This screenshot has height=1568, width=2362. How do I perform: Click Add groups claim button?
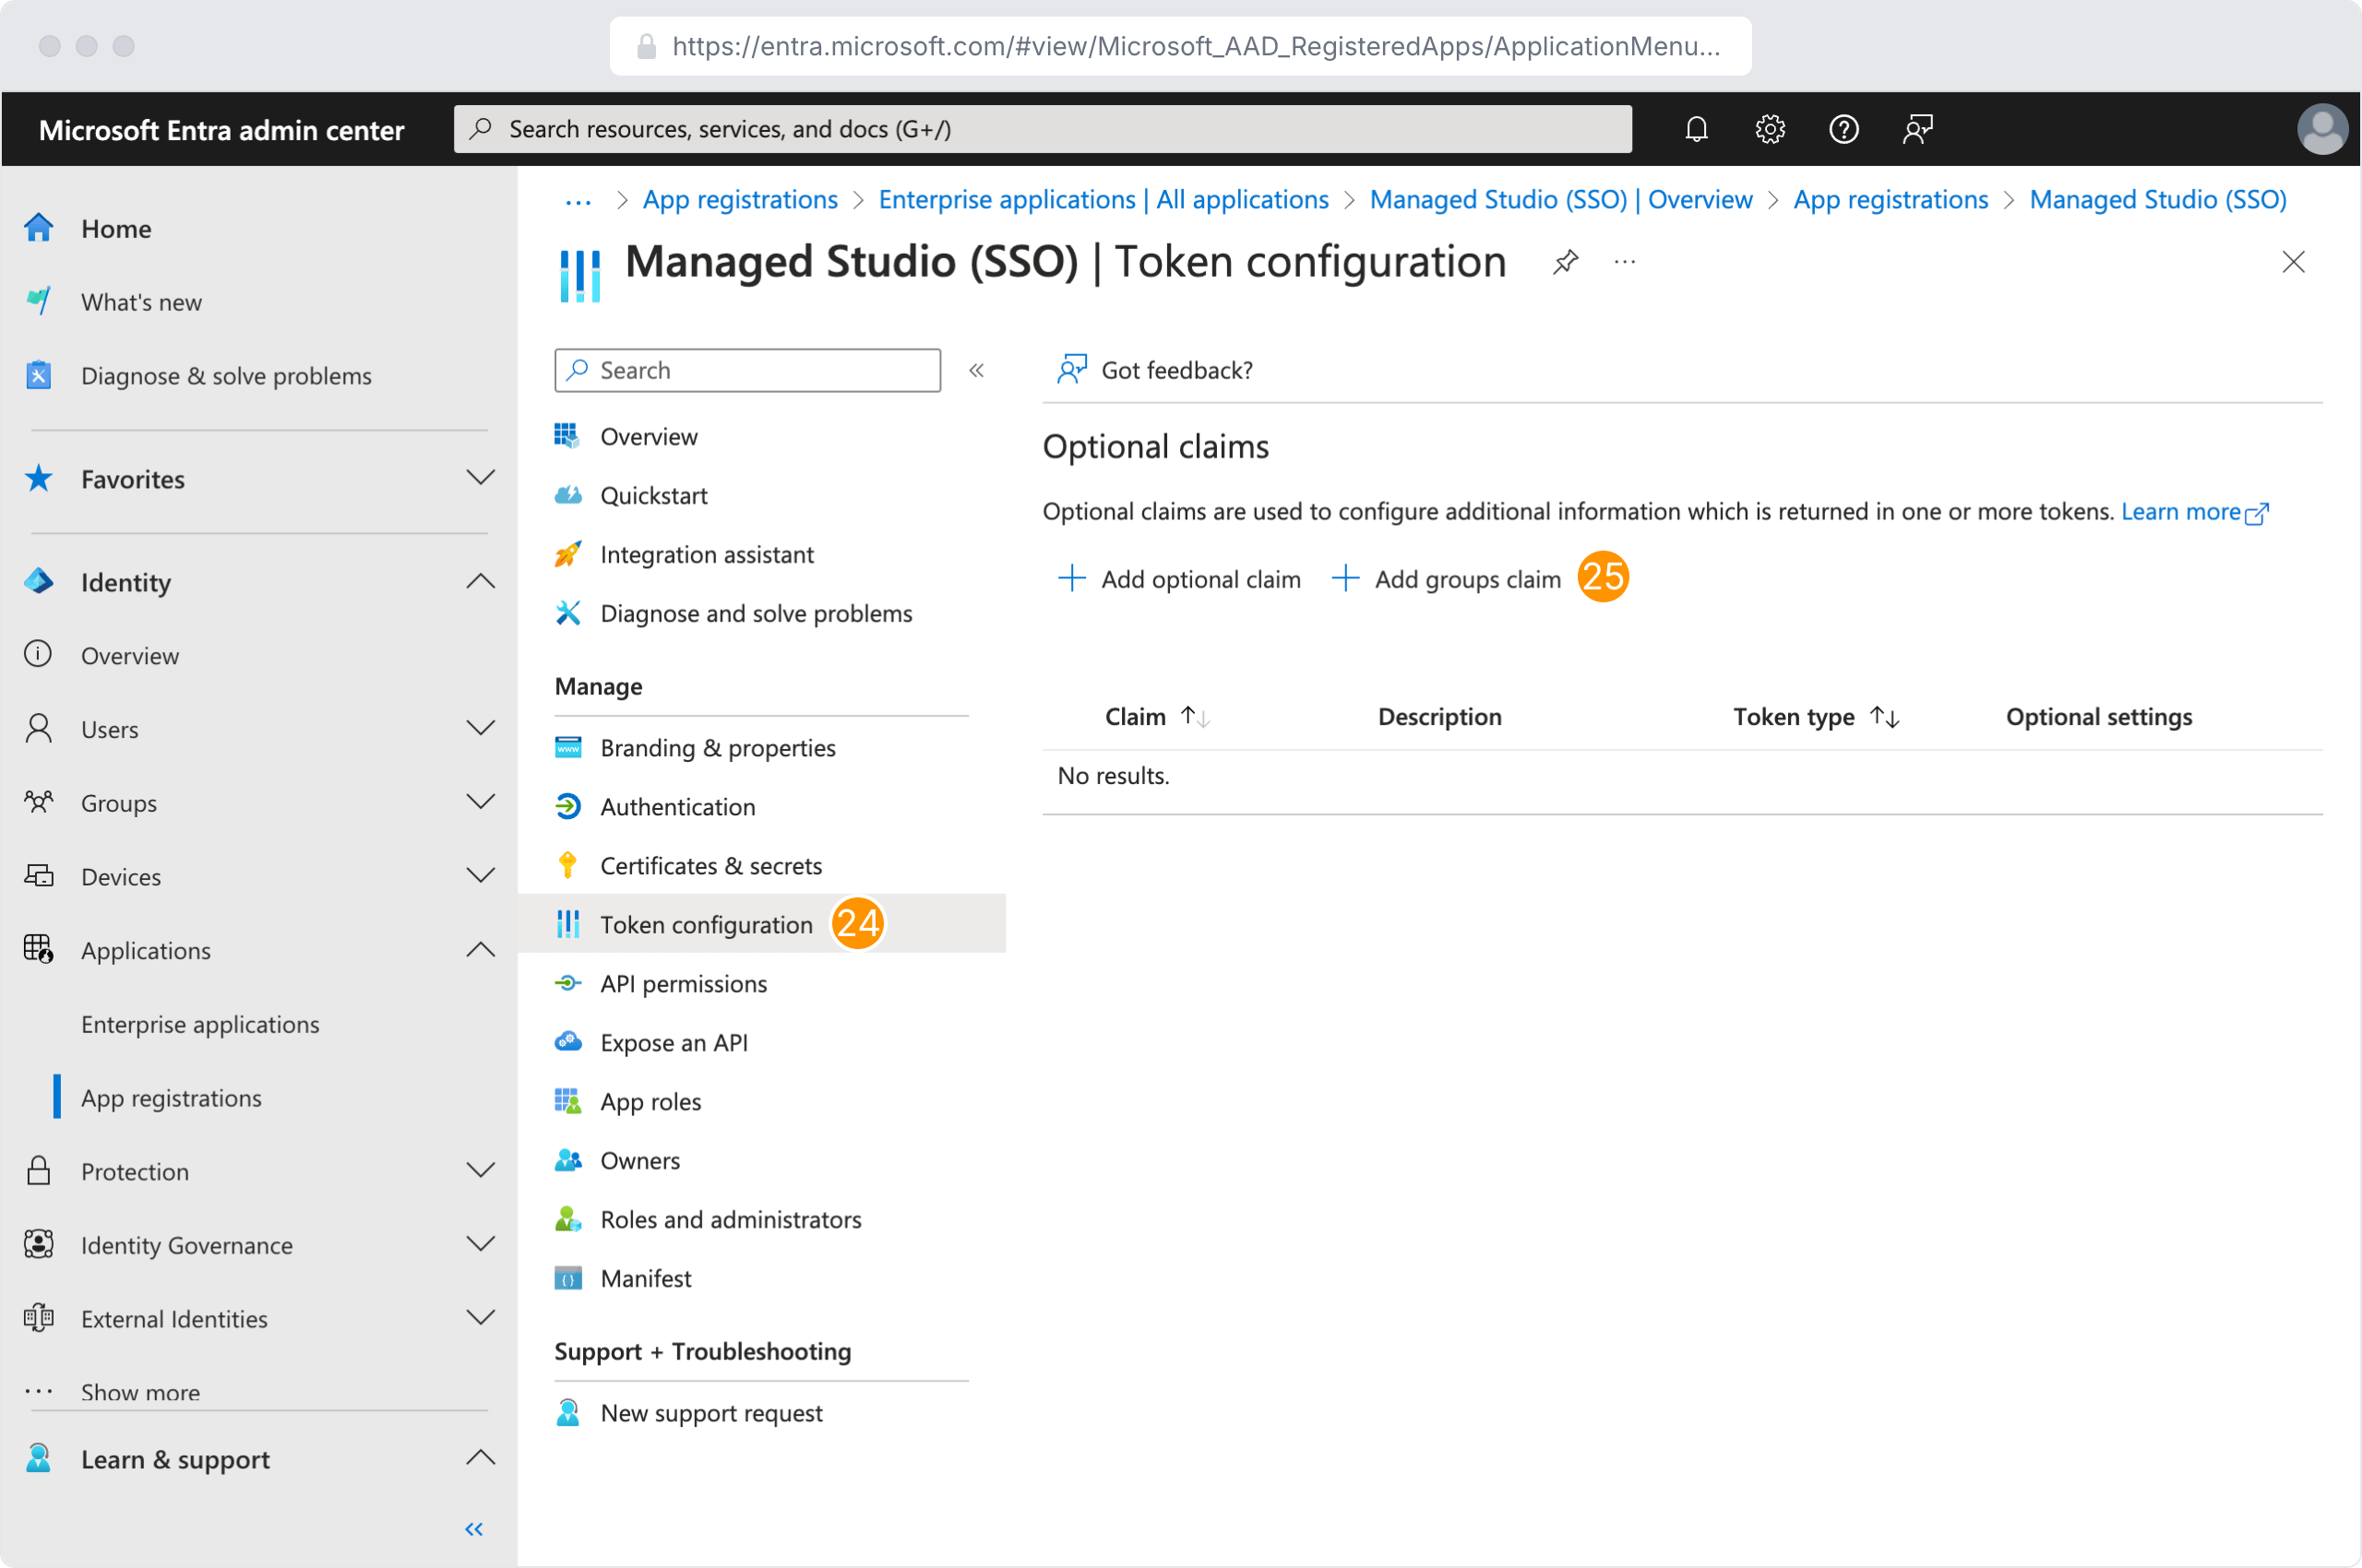pyautogui.click(x=1447, y=579)
